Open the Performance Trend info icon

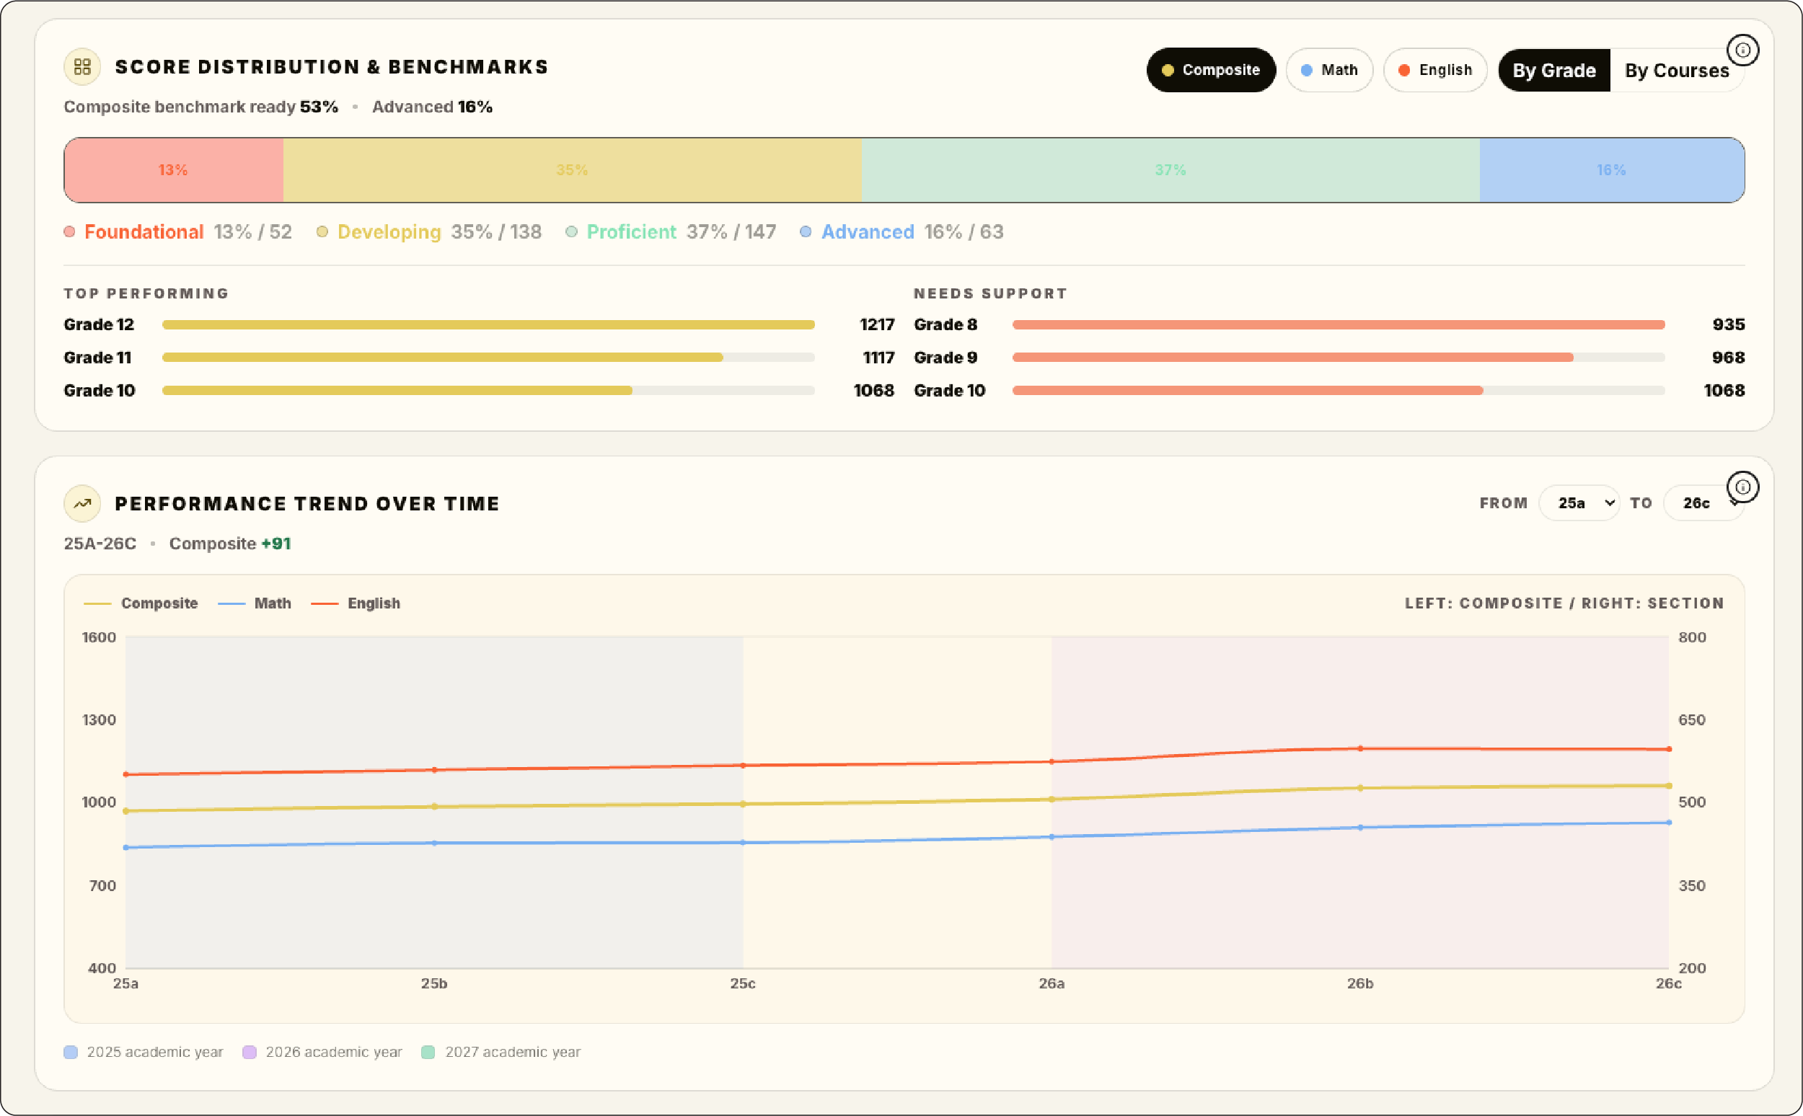[x=1742, y=487]
